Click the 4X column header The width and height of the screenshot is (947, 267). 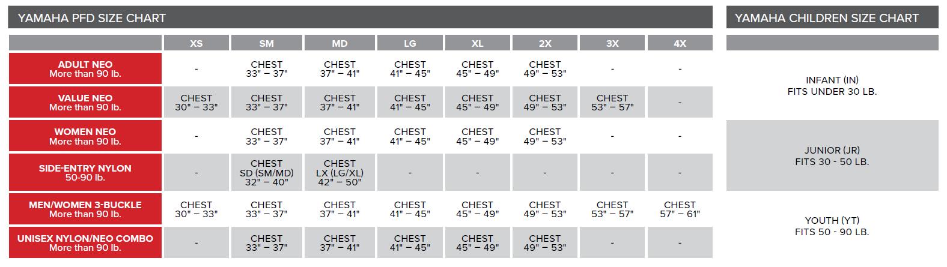680,43
